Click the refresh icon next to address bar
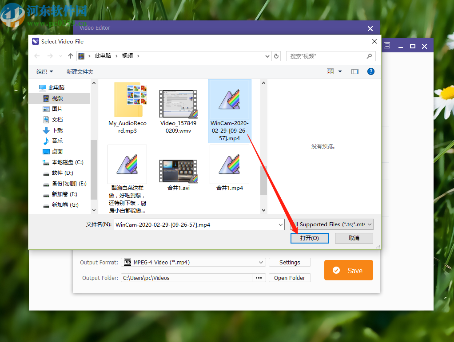The width and height of the screenshot is (454, 342). click(x=276, y=56)
